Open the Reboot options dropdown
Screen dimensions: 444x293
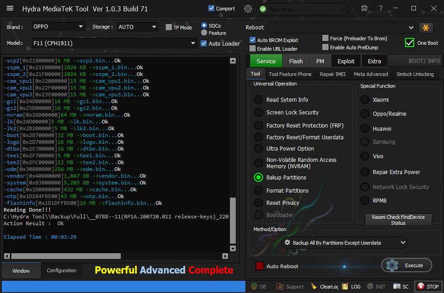pos(341,28)
